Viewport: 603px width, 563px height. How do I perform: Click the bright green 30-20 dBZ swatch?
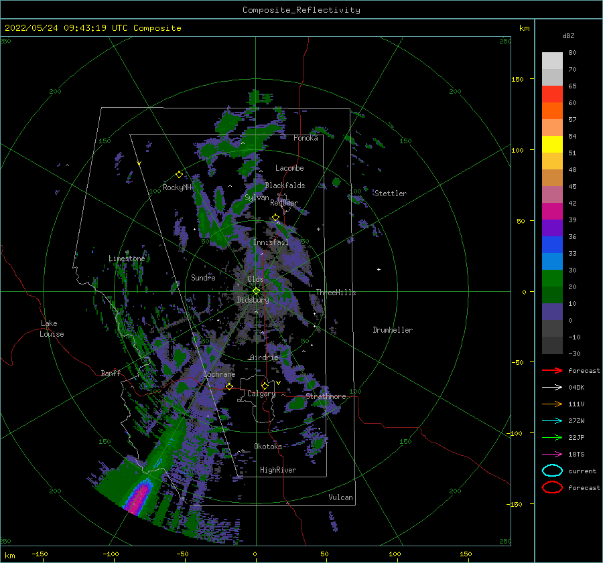click(552, 278)
